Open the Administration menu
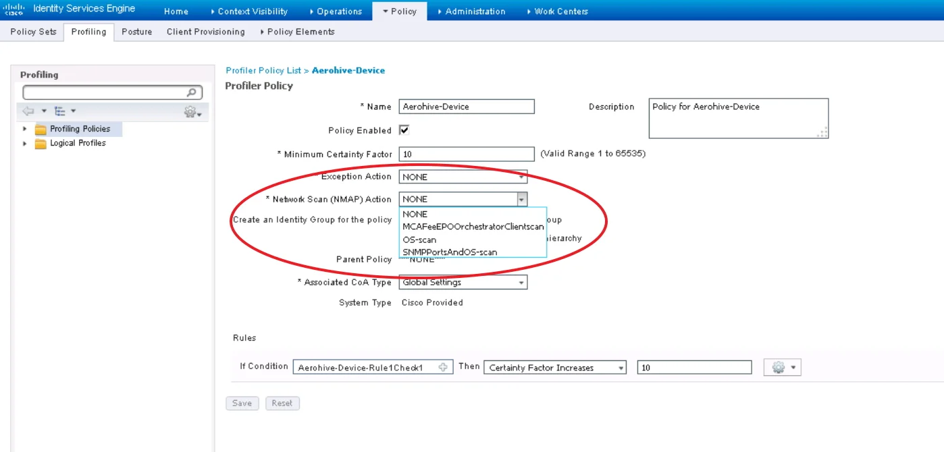944x452 pixels. (x=471, y=11)
